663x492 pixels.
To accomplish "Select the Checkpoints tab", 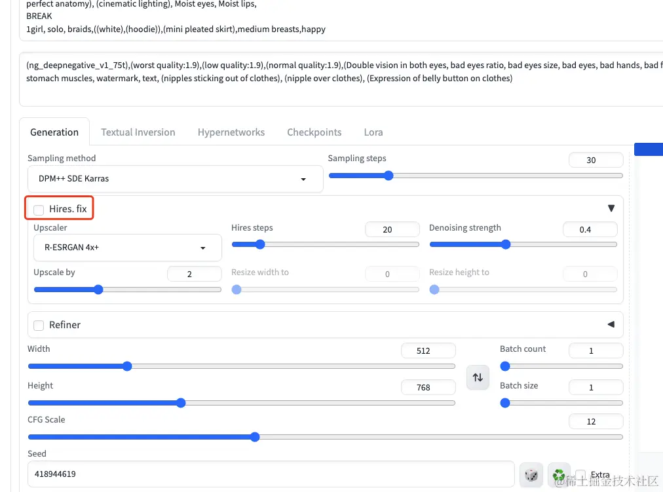I will (314, 132).
